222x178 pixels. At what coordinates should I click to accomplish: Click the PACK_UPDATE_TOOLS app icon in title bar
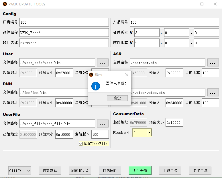[5, 4]
